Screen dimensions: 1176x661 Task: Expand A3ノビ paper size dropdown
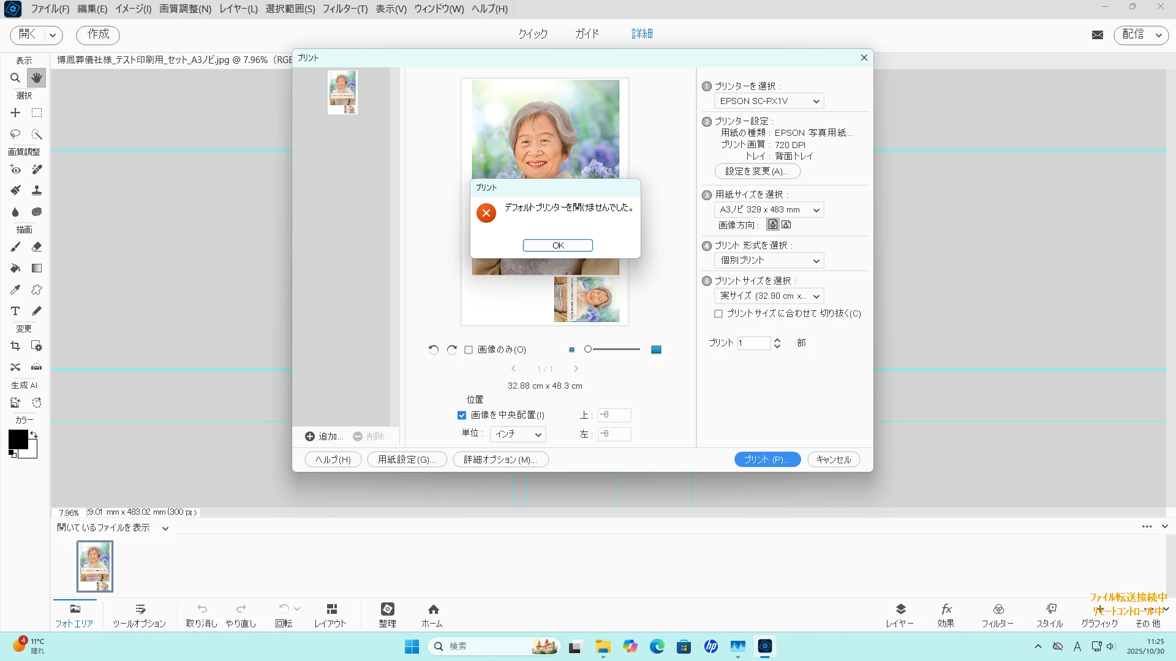tap(769, 210)
